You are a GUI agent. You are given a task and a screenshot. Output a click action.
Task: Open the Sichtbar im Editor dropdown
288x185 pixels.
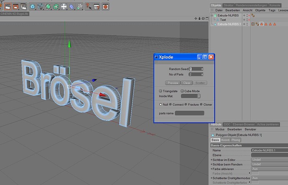tap(270, 160)
